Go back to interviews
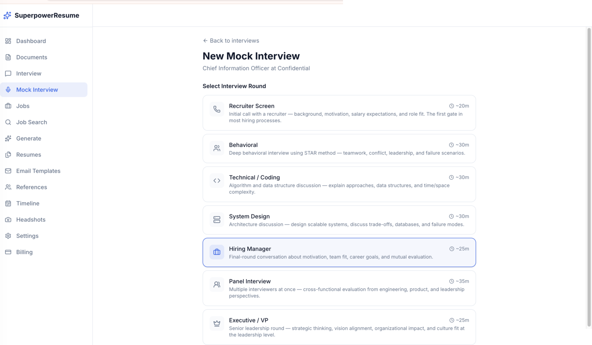This screenshot has width=592, height=345. [x=231, y=41]
